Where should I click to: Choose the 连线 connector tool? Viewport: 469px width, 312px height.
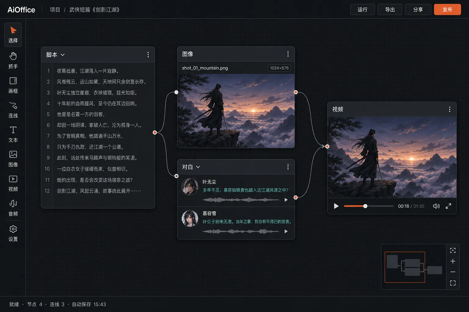(x=13, y=110)
